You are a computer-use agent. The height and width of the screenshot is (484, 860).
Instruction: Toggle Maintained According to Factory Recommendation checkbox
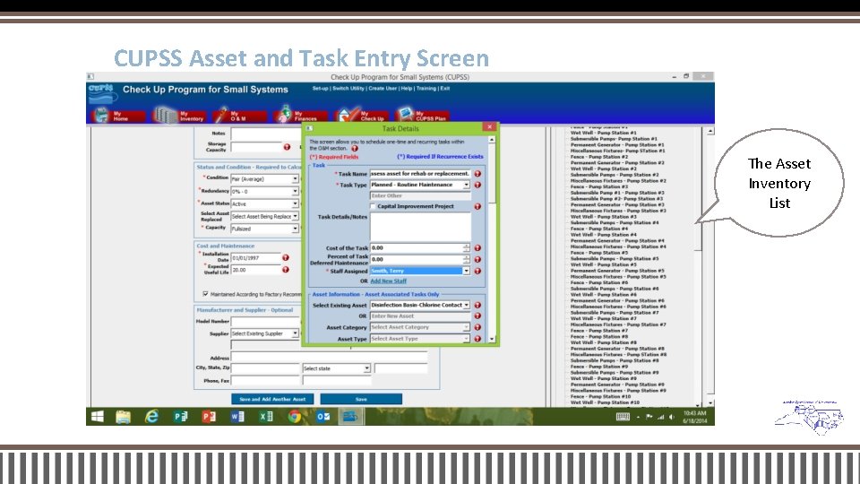[x=205, y=294]
